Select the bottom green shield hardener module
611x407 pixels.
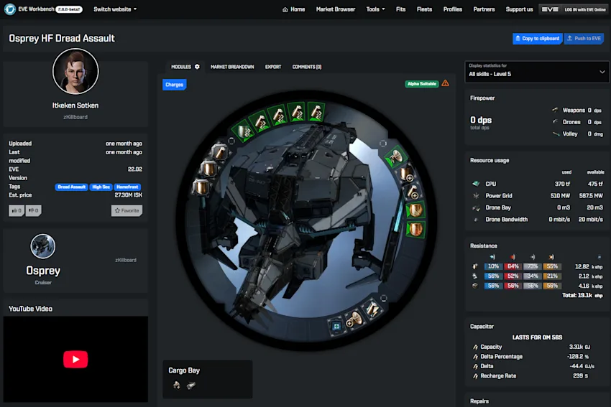(415, 229)
